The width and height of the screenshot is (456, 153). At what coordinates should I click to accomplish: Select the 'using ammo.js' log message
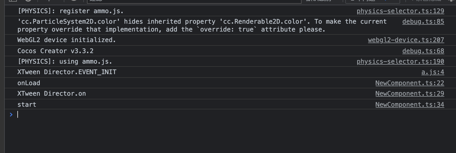[x=65, y=62]
